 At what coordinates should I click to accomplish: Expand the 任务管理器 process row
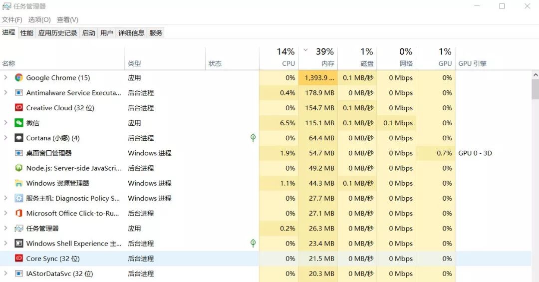coord(5,228)
